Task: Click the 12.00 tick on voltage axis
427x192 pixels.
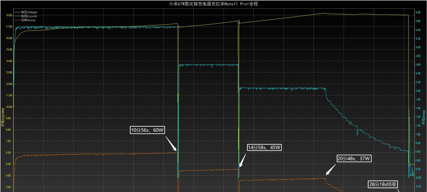Action: click(x=9, y=84)
